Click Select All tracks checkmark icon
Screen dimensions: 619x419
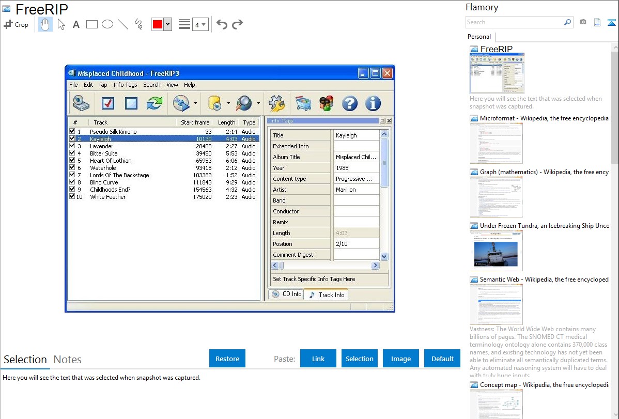[108, 103]
